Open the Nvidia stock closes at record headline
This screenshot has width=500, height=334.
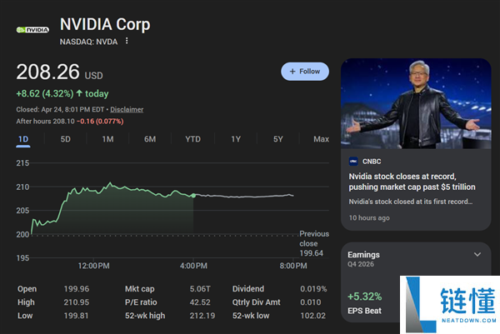click(x=412, y=182)
